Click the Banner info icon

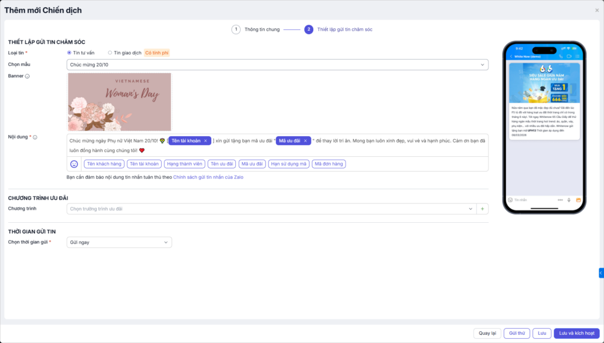tap(27, 76)
